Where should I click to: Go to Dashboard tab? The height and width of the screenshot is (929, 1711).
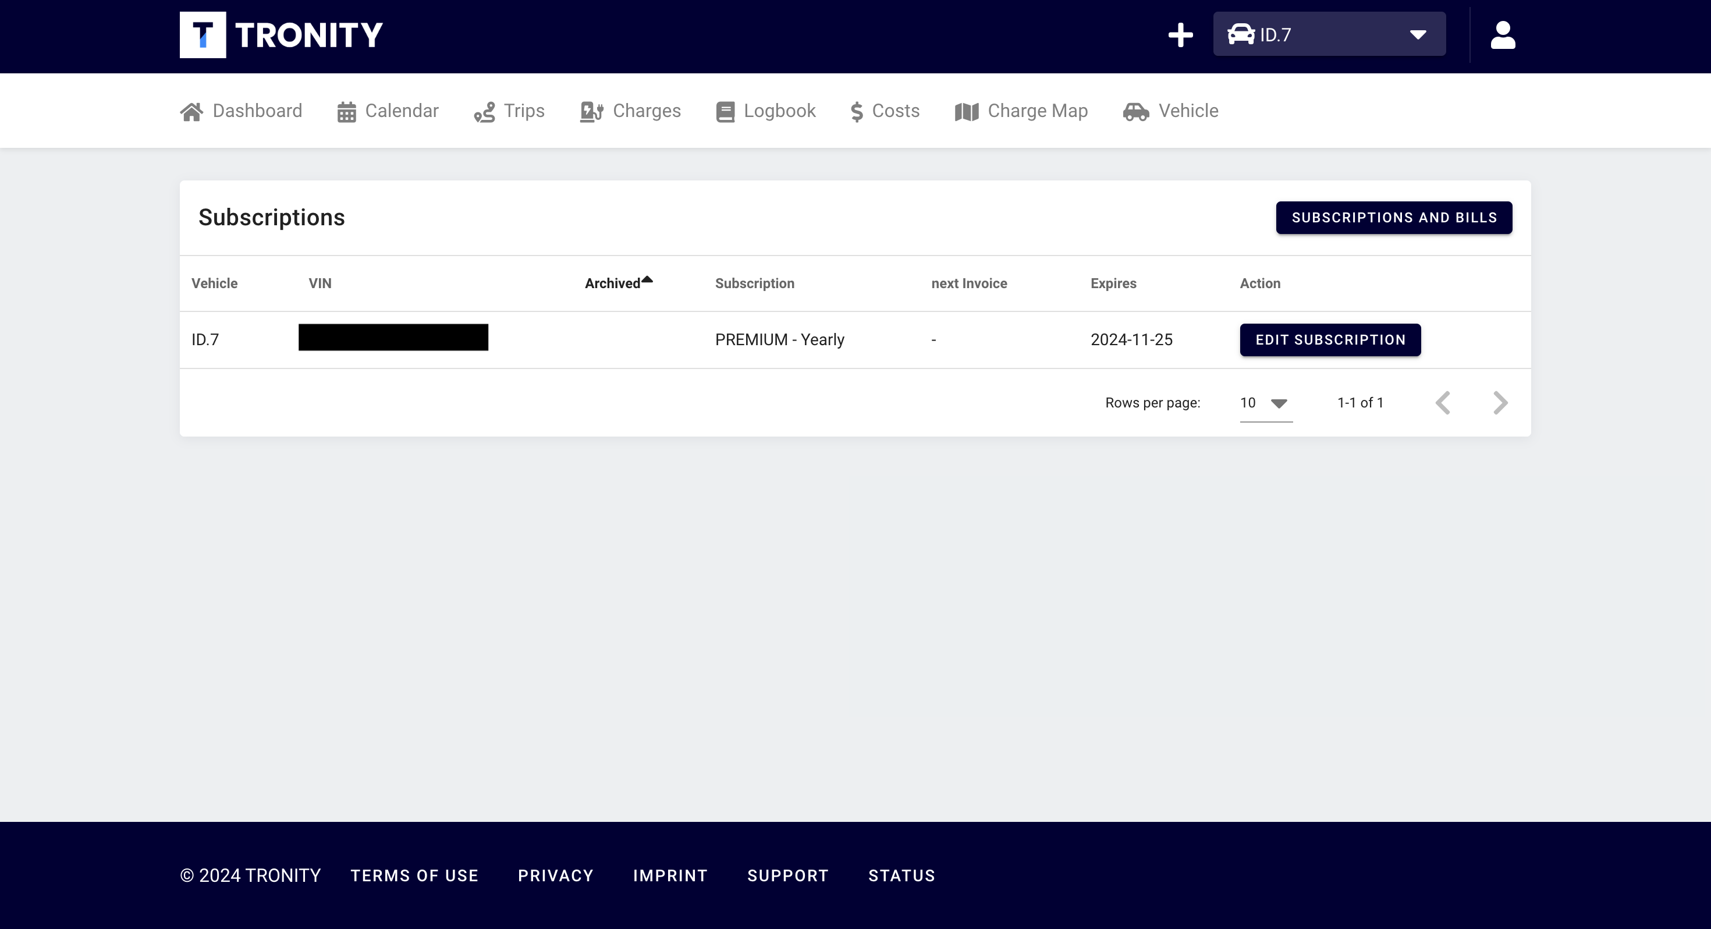point(241,111)
